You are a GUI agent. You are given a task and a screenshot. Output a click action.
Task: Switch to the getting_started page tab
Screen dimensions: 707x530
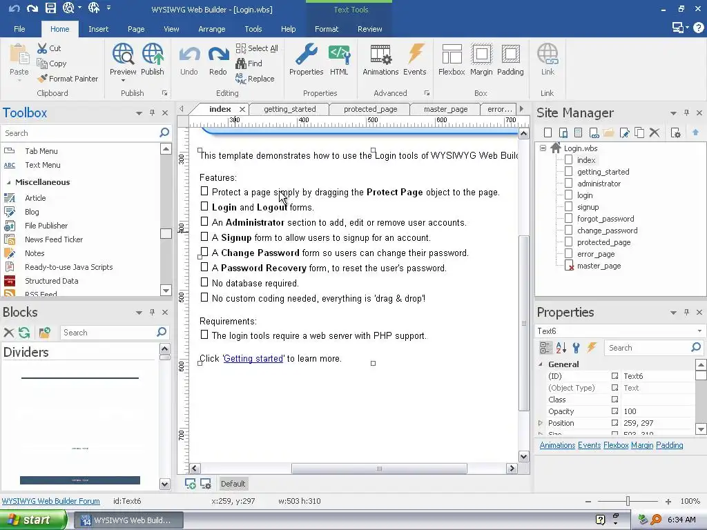point(289,109)
